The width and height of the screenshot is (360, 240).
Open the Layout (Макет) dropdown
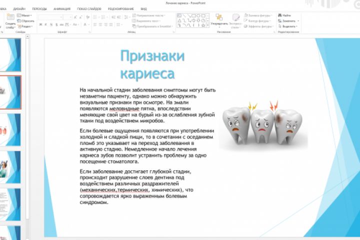coord(24,15)
